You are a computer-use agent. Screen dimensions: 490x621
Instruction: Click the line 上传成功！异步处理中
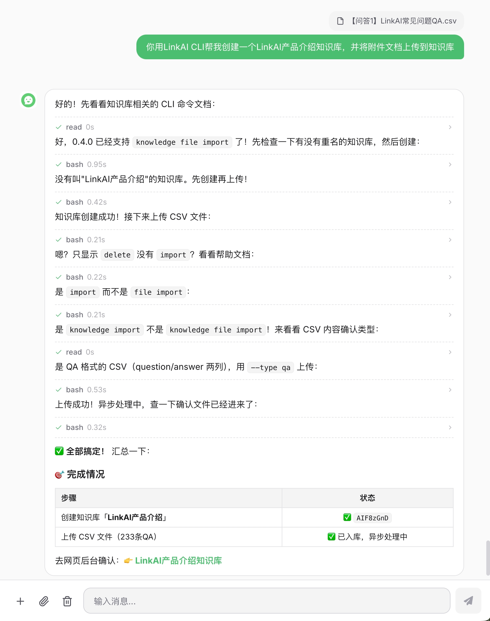coord(156,405)
